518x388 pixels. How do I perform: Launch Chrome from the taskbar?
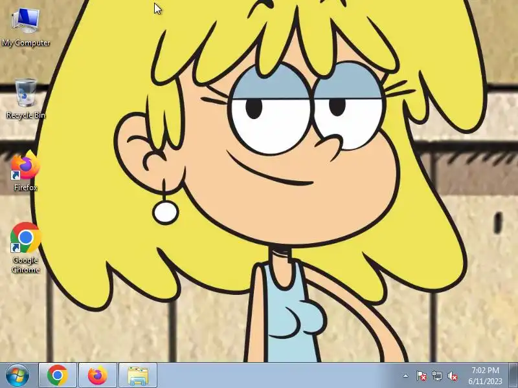pyautogui.click(x=58, y=376)
